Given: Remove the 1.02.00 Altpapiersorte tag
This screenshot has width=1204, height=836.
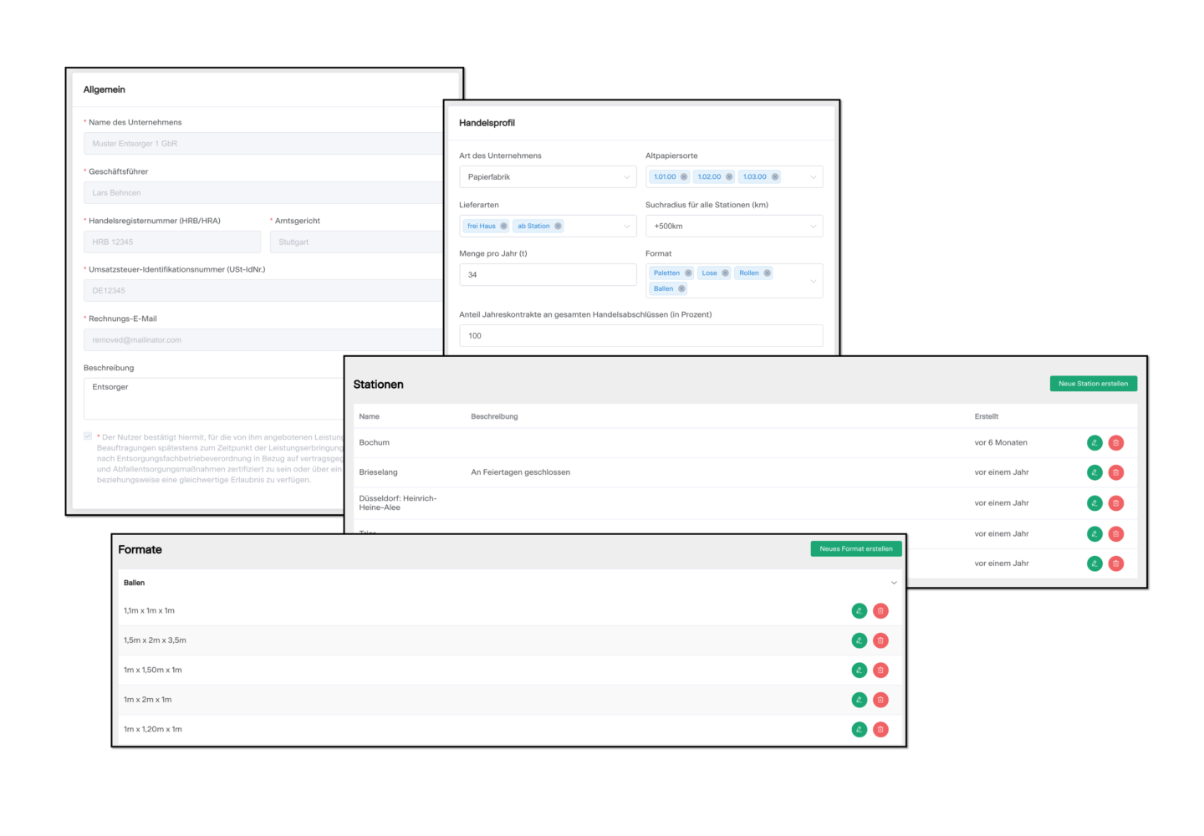Looking at the screenshot, I should click(729, 177).
